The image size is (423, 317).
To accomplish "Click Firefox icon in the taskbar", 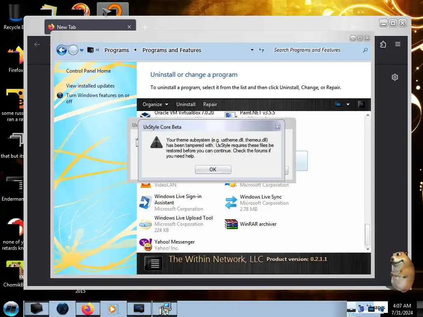I will click(88, 309).
